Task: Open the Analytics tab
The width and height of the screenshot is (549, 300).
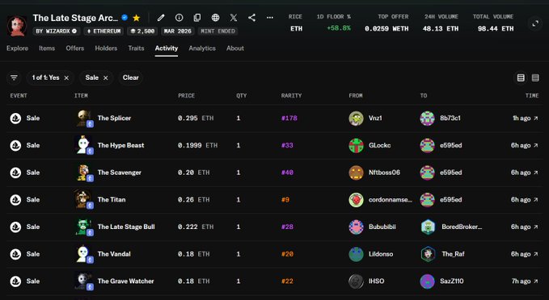Action: click(x=202, y=48)
